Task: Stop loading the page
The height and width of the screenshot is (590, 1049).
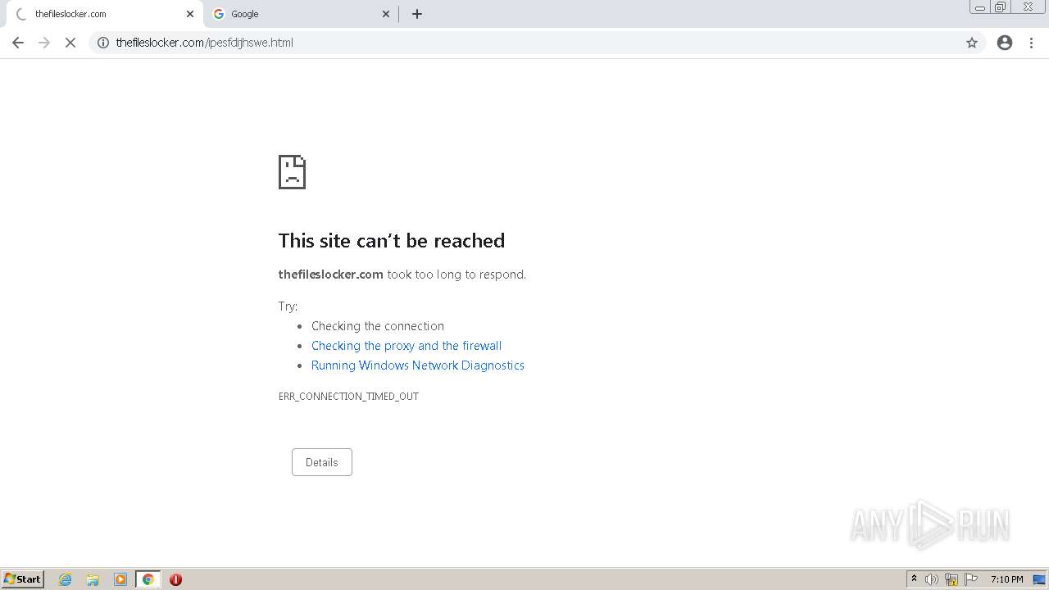Action: point(70,43)
